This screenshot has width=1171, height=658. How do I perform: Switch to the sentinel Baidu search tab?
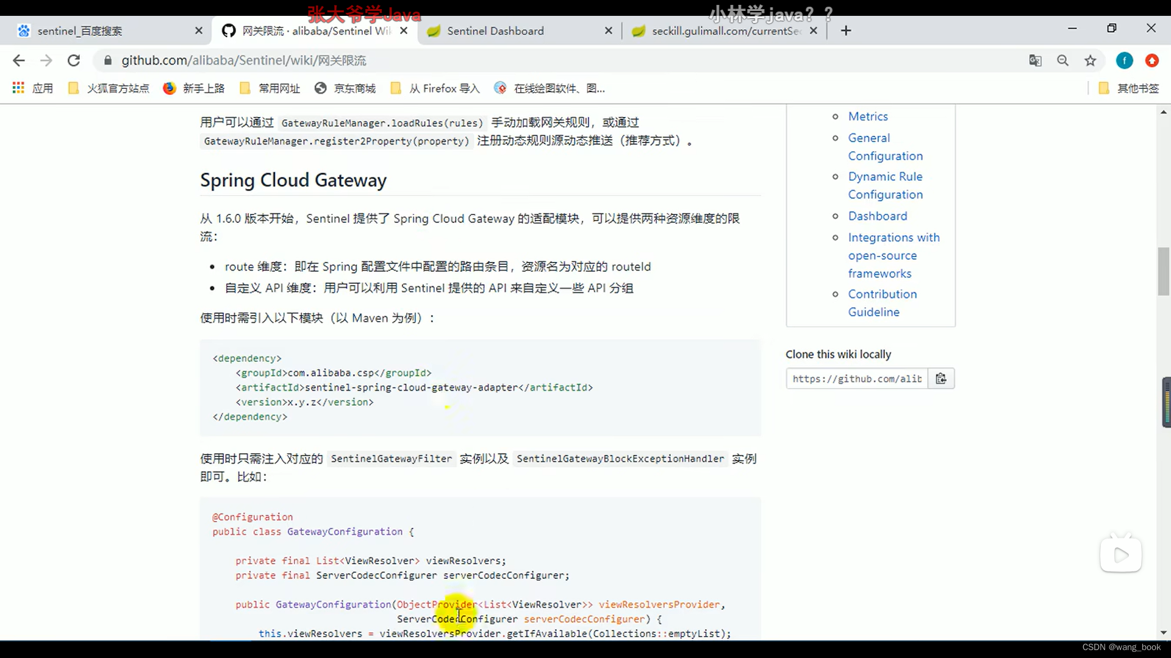[x=79, y=31]
